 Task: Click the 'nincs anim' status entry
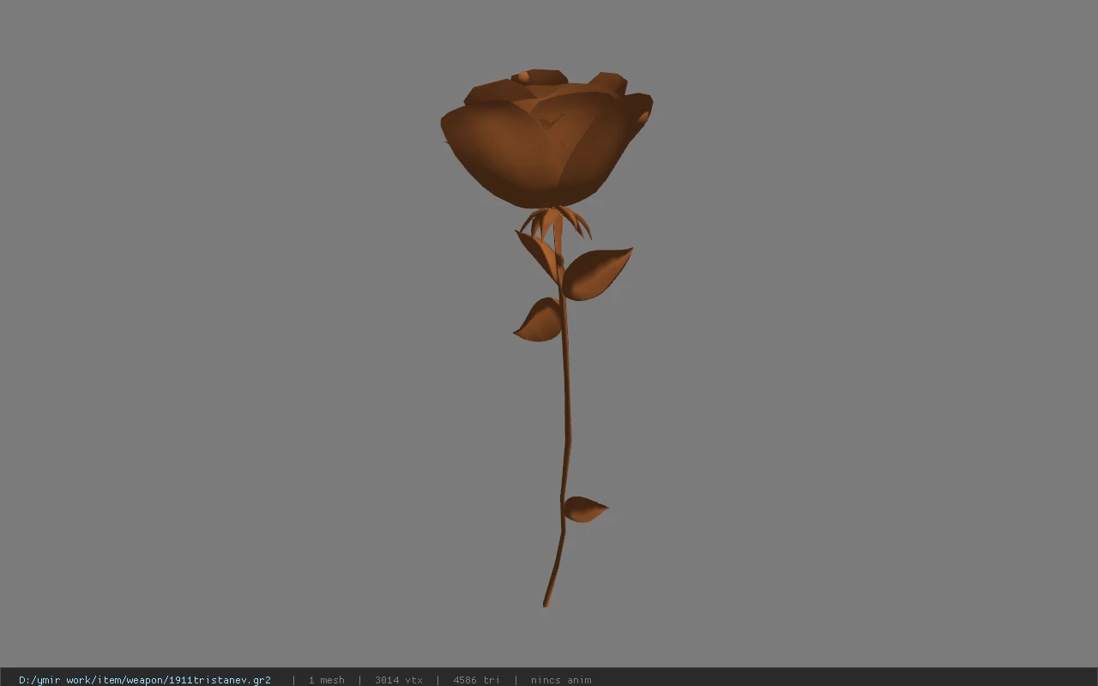point(561,680)
